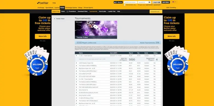214x106 pixels.
Task: Click the Join Now button
Action: pyautogui.click(x=166, y=2)
